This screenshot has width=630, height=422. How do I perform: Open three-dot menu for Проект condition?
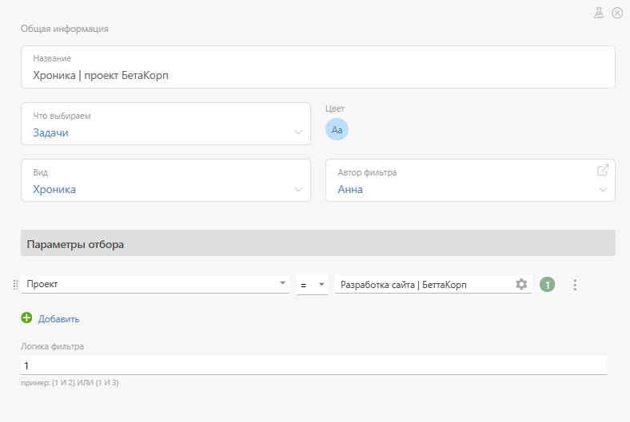[x=575, y=285]
